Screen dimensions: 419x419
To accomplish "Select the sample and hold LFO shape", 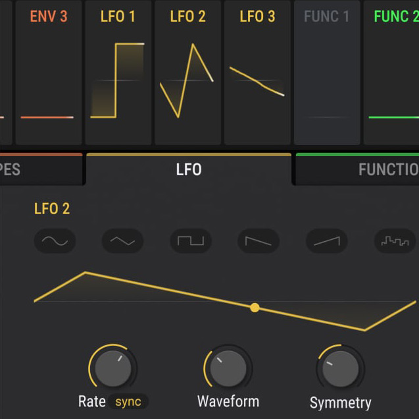I will 395,241.
